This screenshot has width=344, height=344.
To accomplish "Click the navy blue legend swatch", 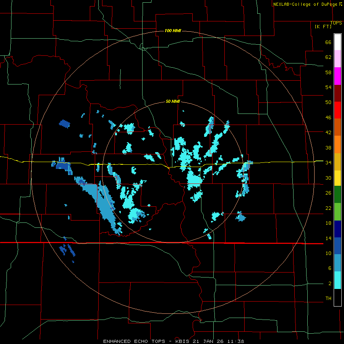I will tap(338, 229).
